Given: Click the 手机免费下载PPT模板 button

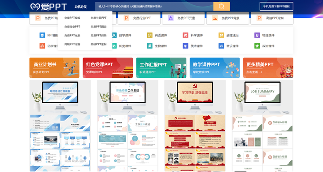Looking at the screenshot, I should click(276, 6).
